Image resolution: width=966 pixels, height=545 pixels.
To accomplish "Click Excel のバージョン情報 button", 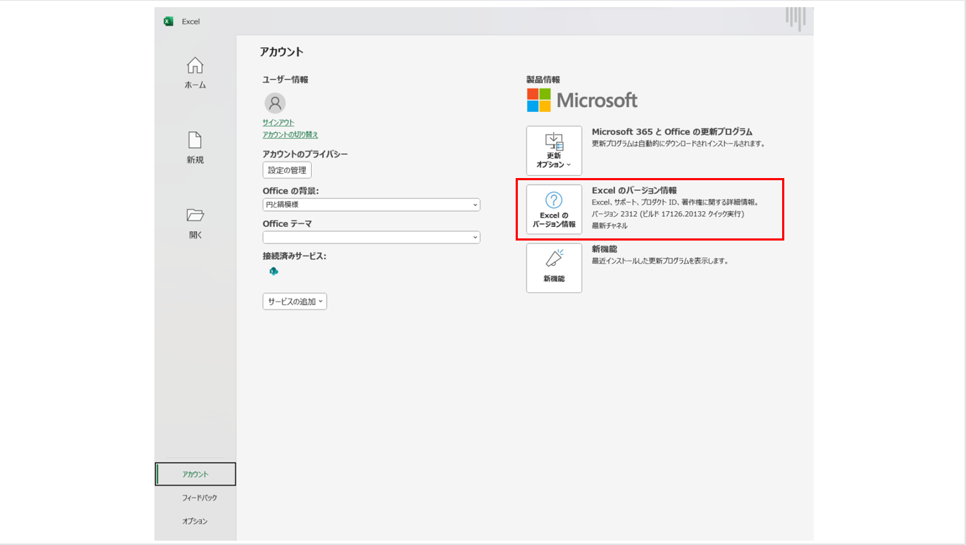I will [x=554, y=209].
